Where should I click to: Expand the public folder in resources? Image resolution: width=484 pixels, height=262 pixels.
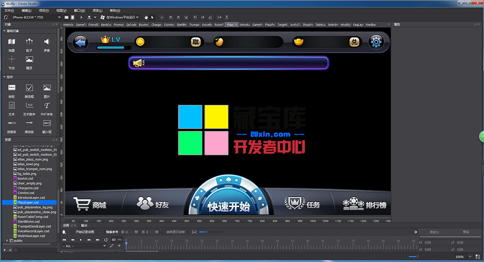point(7,241)
